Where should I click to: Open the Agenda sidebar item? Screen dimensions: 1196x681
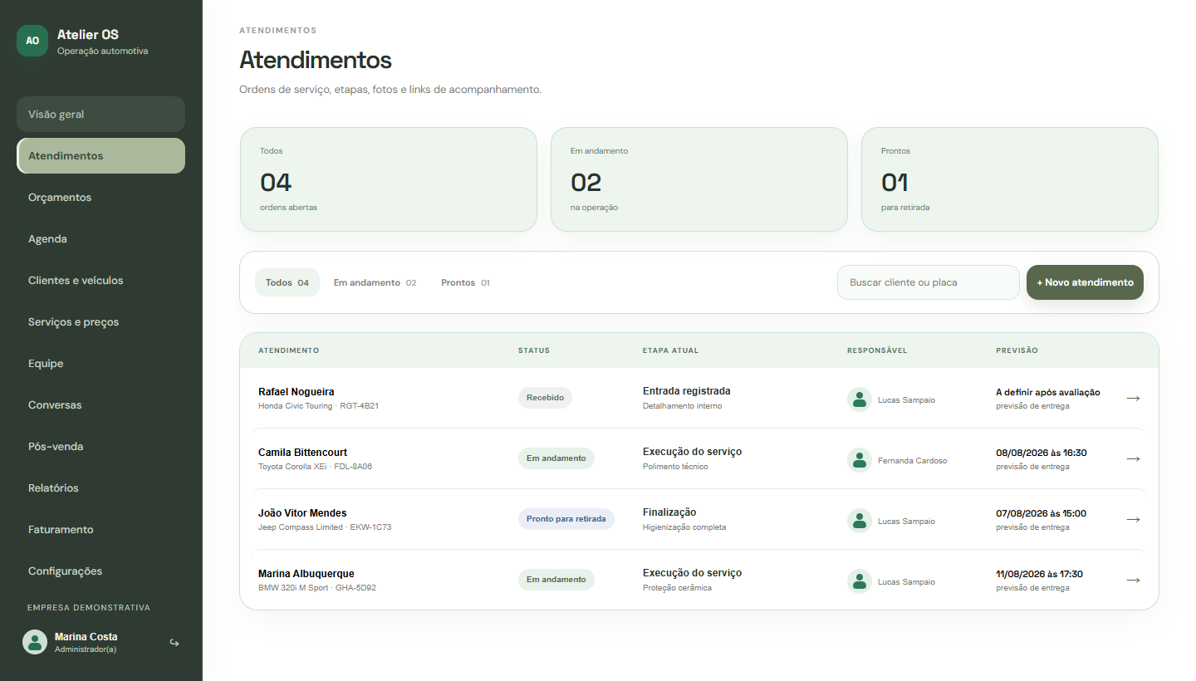click(100, 238)
